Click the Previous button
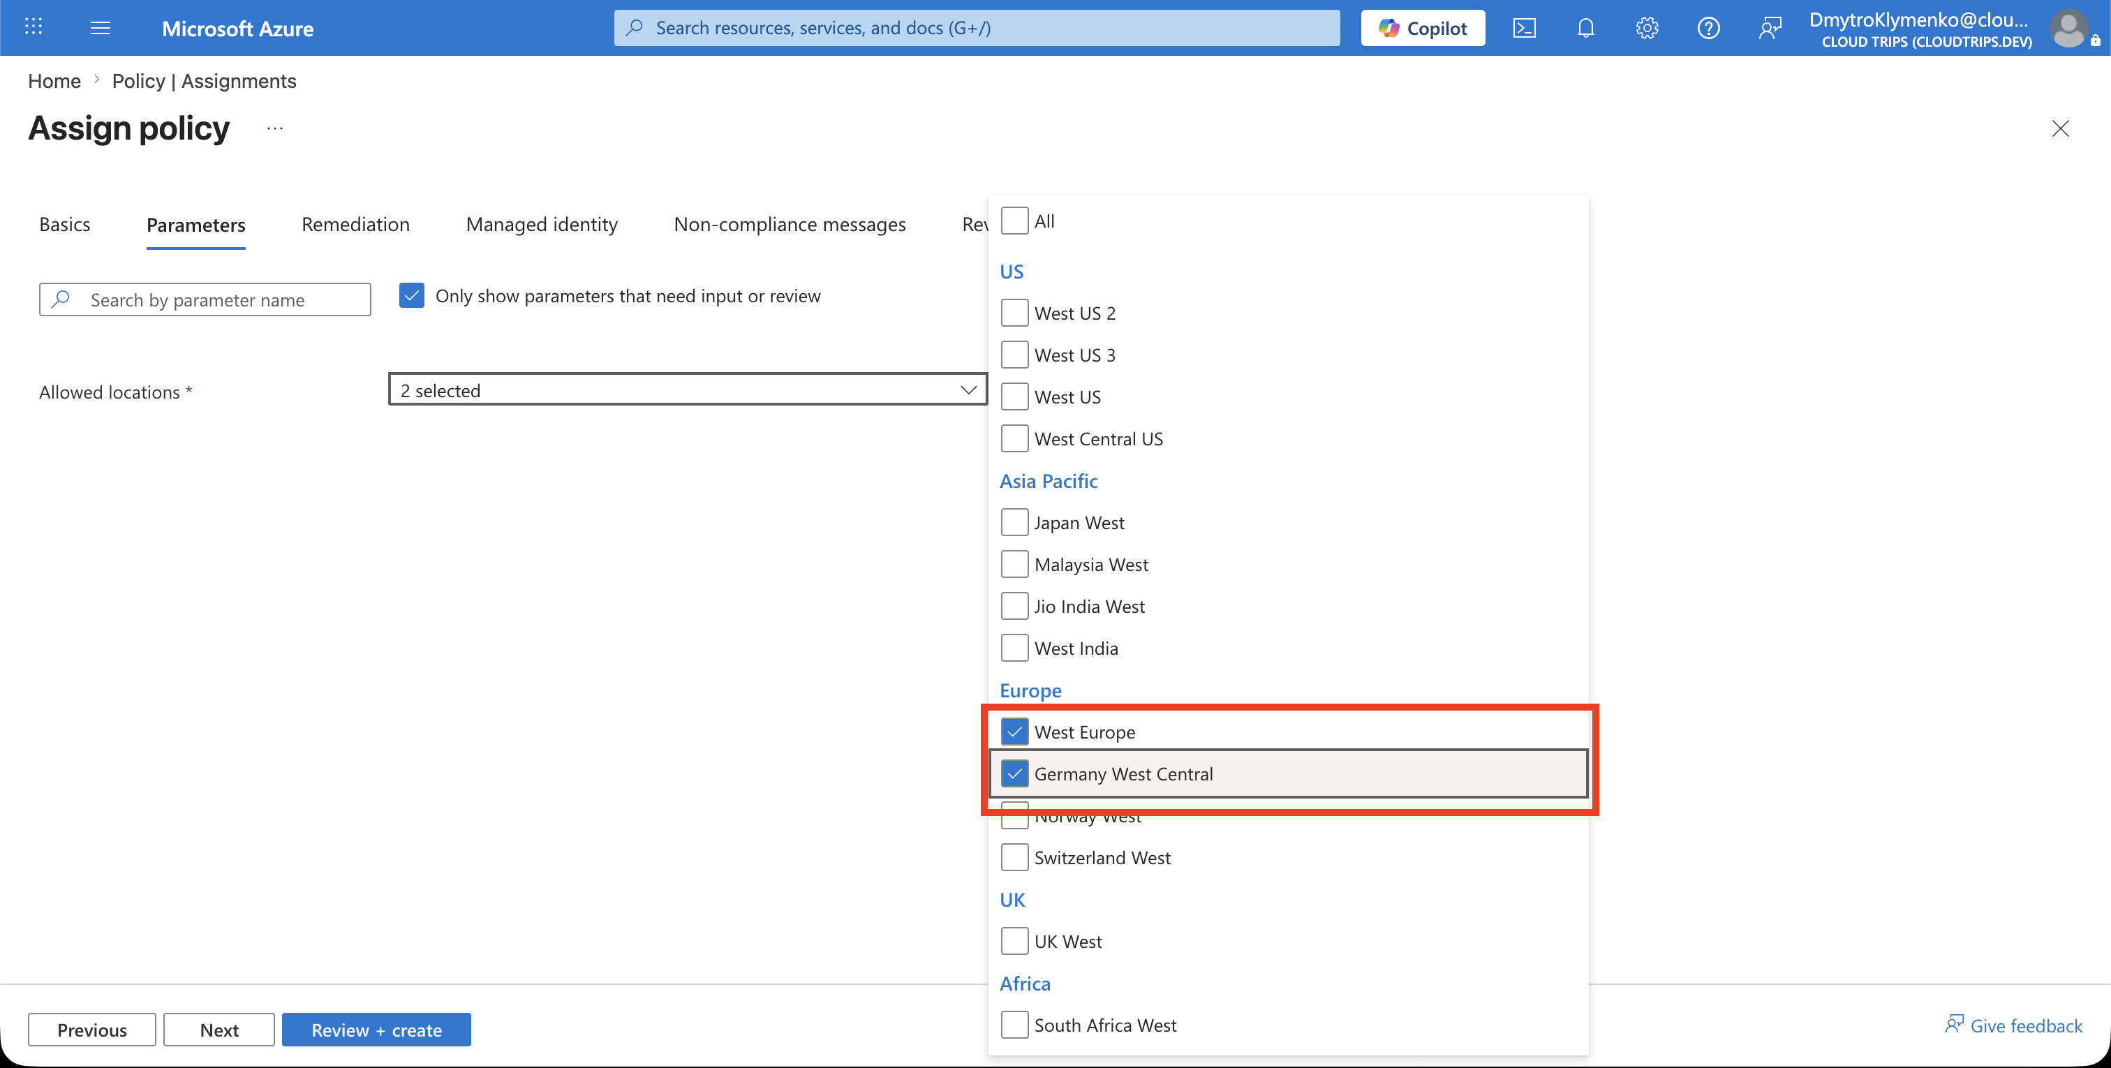The height and width of the screenshot is (1068, 2111). [91, 1030]
